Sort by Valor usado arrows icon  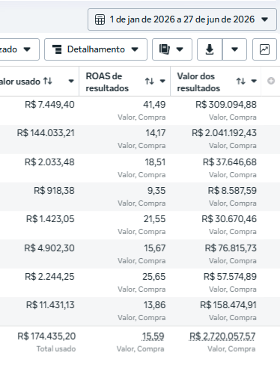[48, 81]
